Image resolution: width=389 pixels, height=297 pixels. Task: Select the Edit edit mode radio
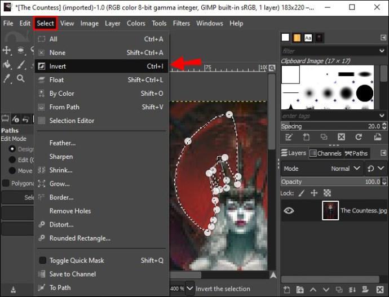(x=12, y=159)
